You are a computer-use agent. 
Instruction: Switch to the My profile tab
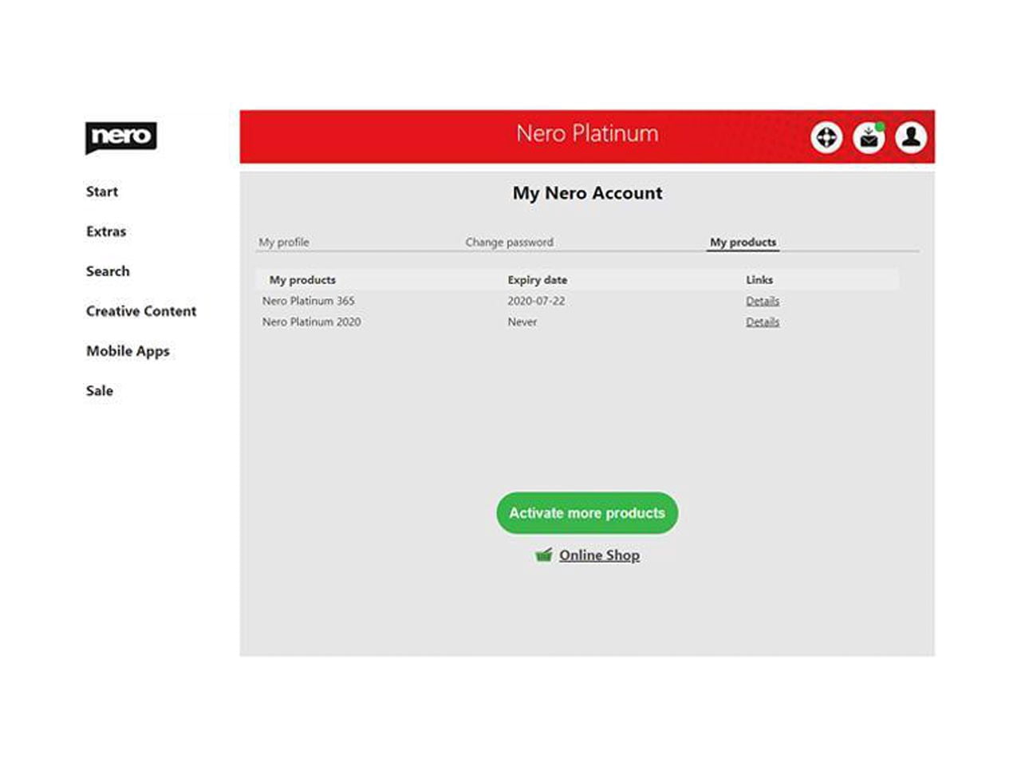click(284, 242)
